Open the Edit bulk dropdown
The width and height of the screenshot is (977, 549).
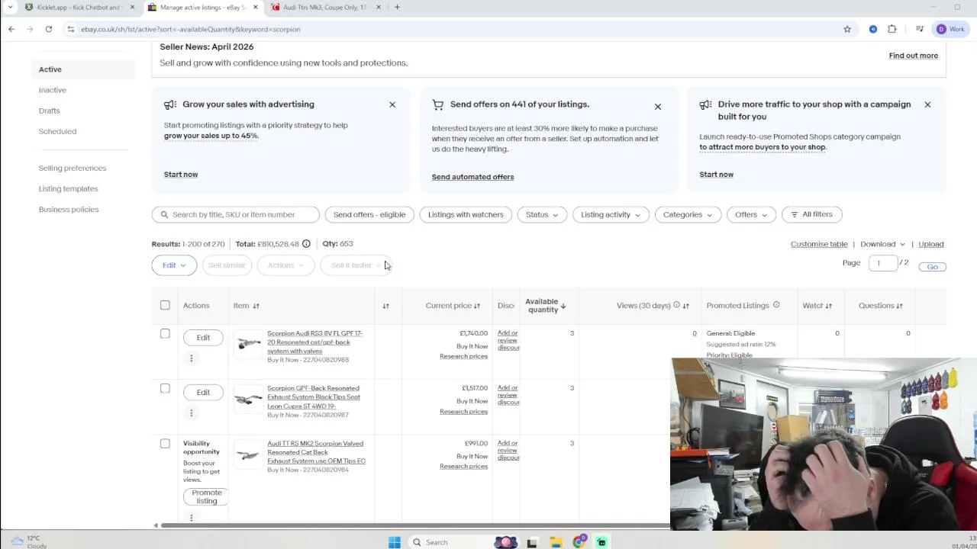[174, 265]
